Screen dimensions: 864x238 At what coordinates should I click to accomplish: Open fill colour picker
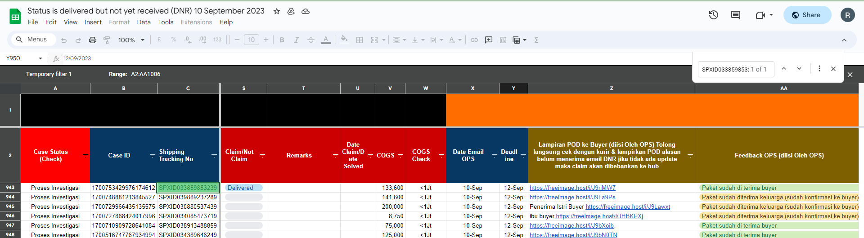click(x=344, y=39)
